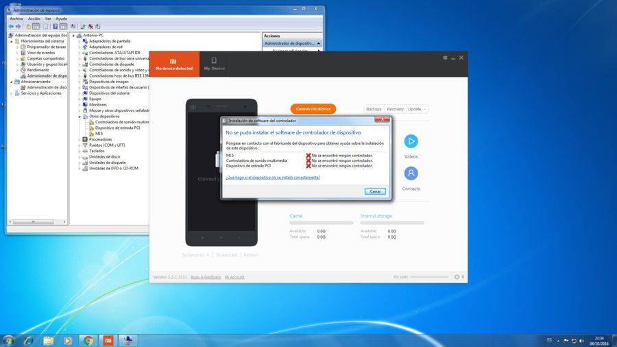This screenshot has width=617, height=347.
Task: Expand Adaptadores de red node
Action: [x=80, y=47]
